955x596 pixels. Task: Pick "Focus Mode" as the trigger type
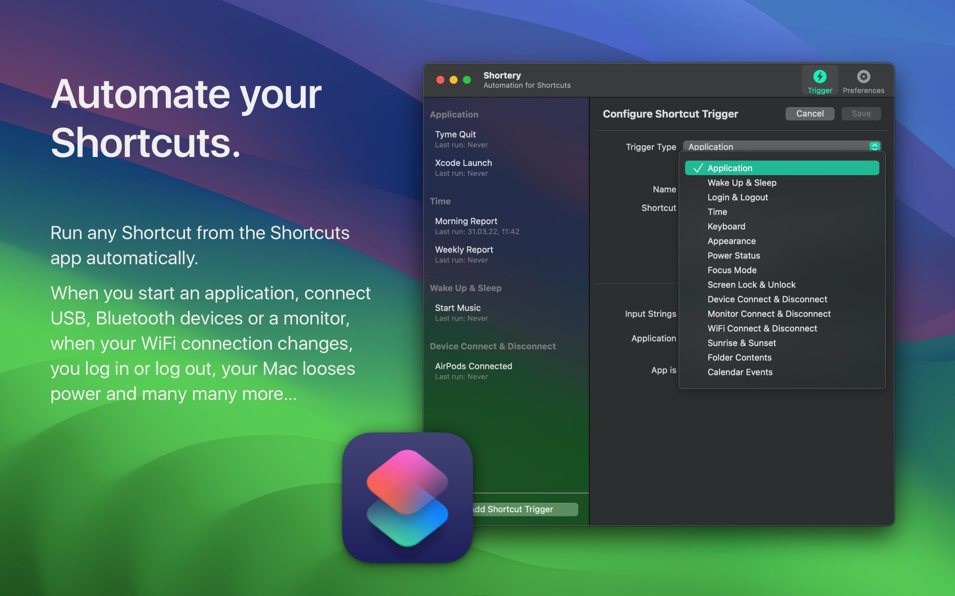(732, 270)
